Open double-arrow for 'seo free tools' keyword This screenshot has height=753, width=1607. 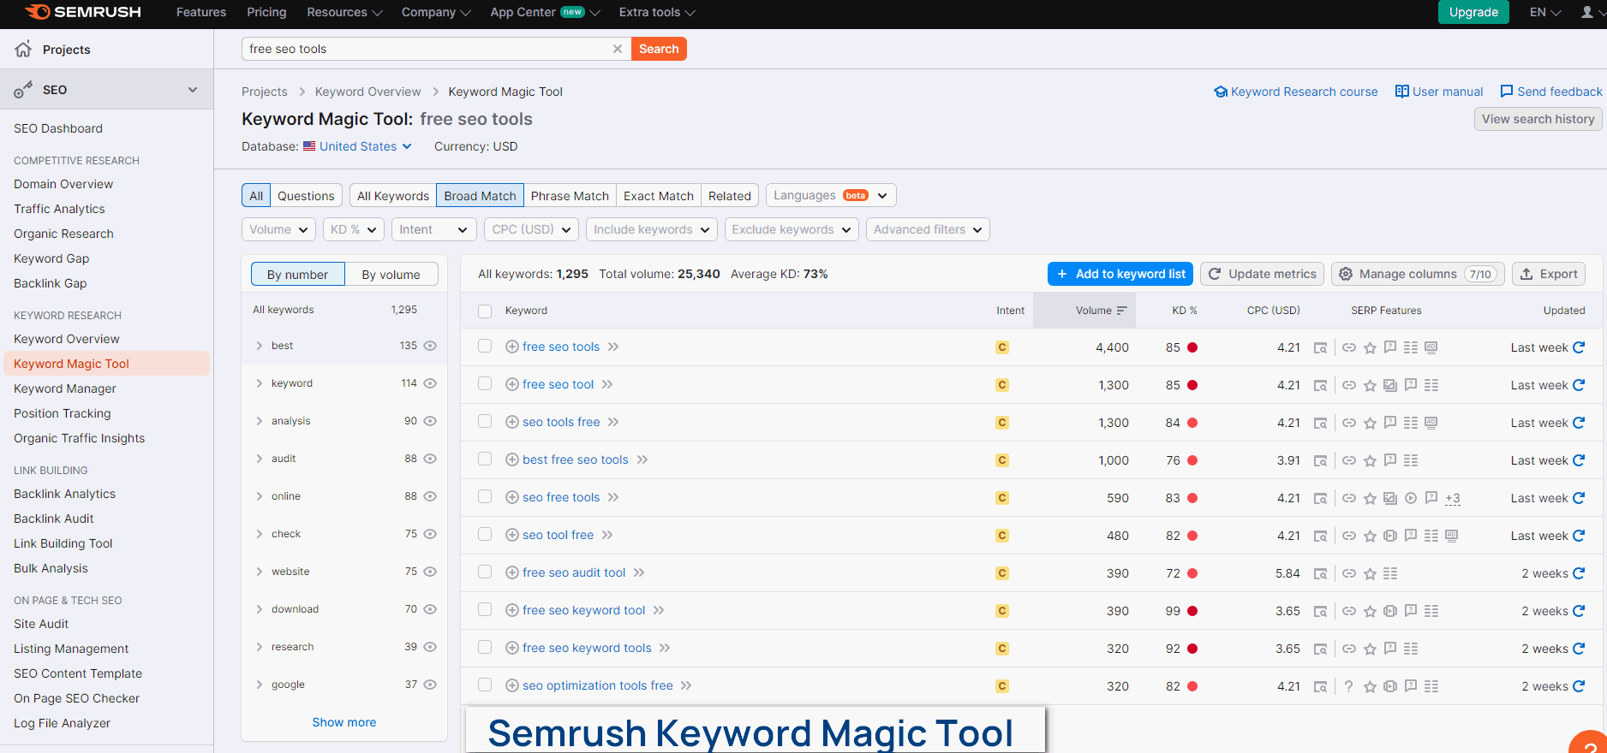[x=613, y=497]
